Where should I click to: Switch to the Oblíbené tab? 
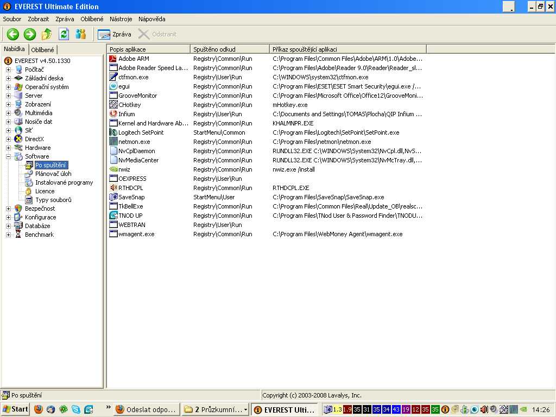pyautogui.click(x=42, y=49)
